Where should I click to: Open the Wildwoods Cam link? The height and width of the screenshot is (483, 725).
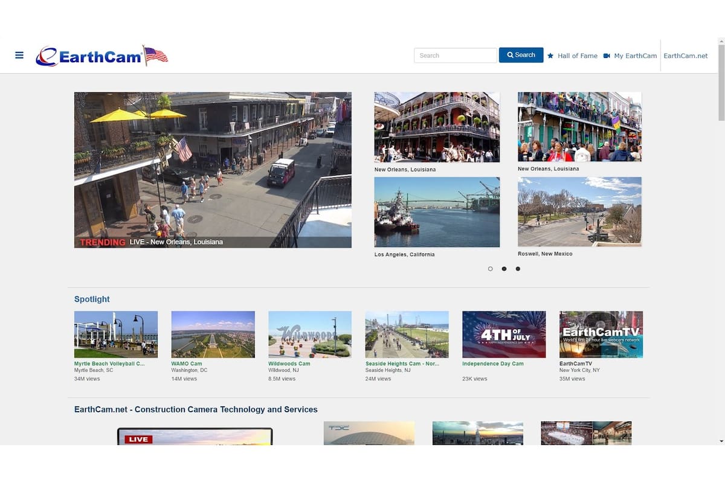point(289,363)
